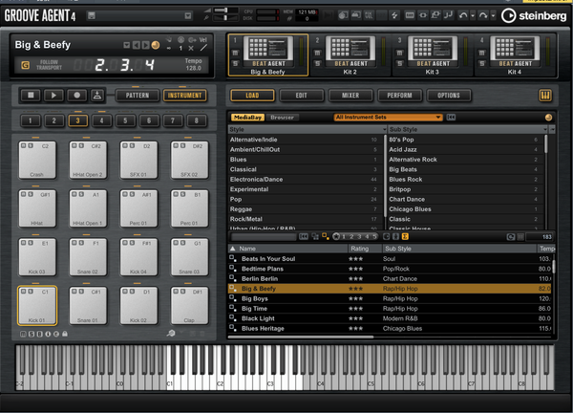
Task: Select the Acid Jazz sub style
Action: [x=466, y=149]
